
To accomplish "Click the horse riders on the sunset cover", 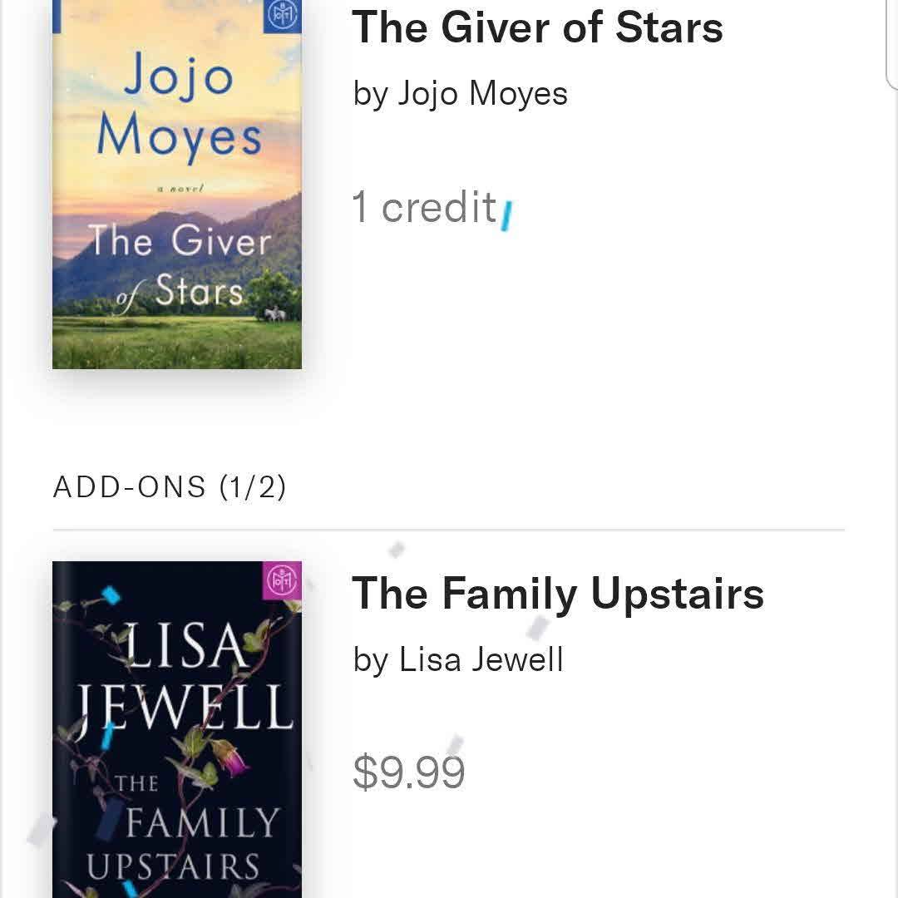I will click(274, 314).
